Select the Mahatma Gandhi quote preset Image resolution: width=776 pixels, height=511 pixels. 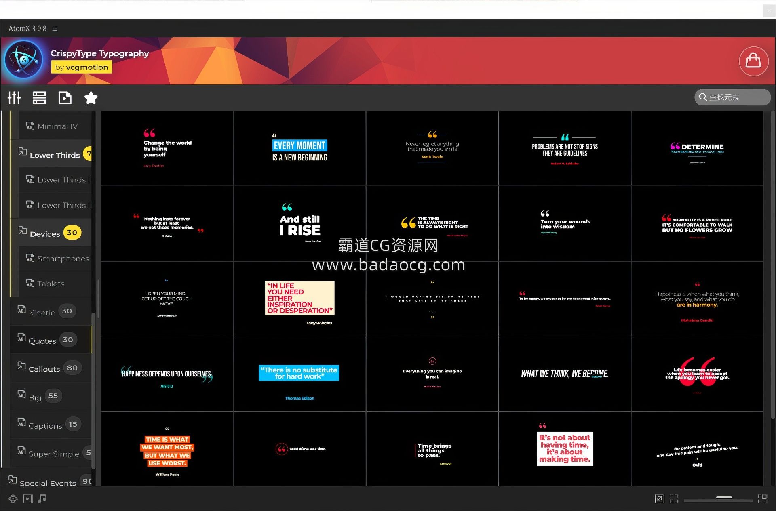point(697,299)
